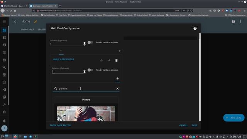247x139 pixels.
Task: Show hidden system tray icons arrow
Action: coord(227,137)
